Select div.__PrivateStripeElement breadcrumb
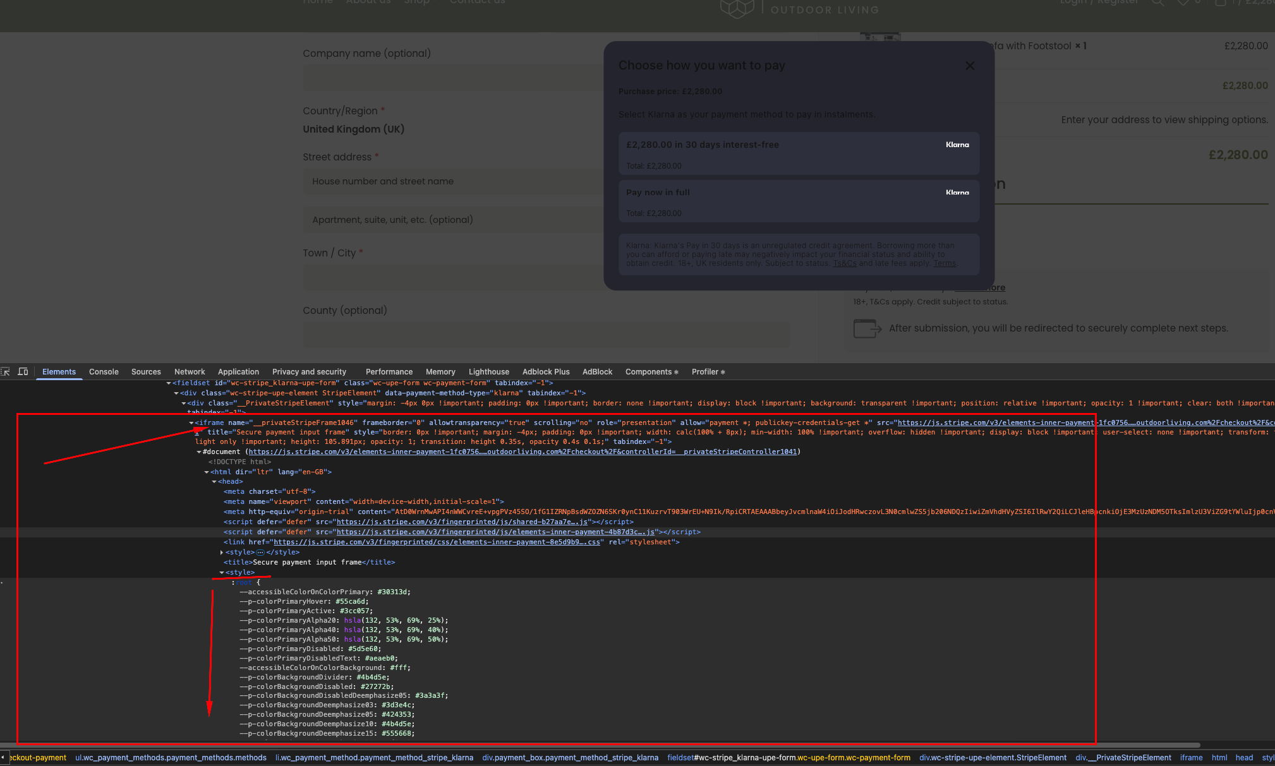The width and height of the screenshot is (1275, 766). coord(1123,758)
